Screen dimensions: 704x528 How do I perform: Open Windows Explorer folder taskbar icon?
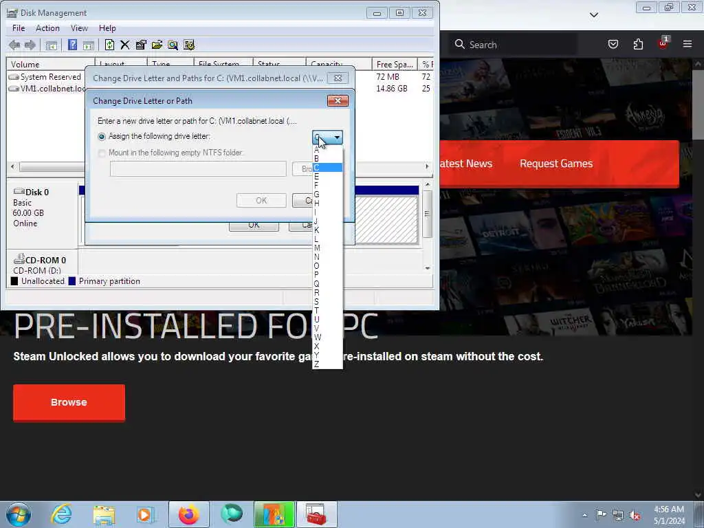click(104, 515)
